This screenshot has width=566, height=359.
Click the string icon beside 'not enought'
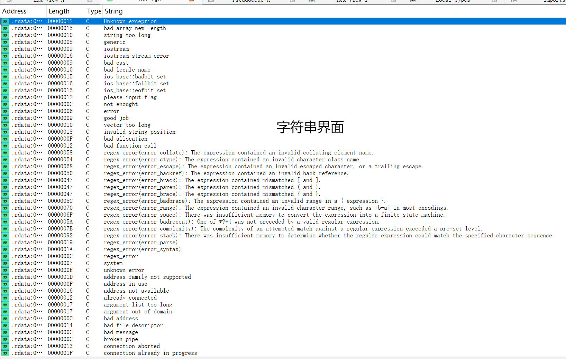(5, 104)
